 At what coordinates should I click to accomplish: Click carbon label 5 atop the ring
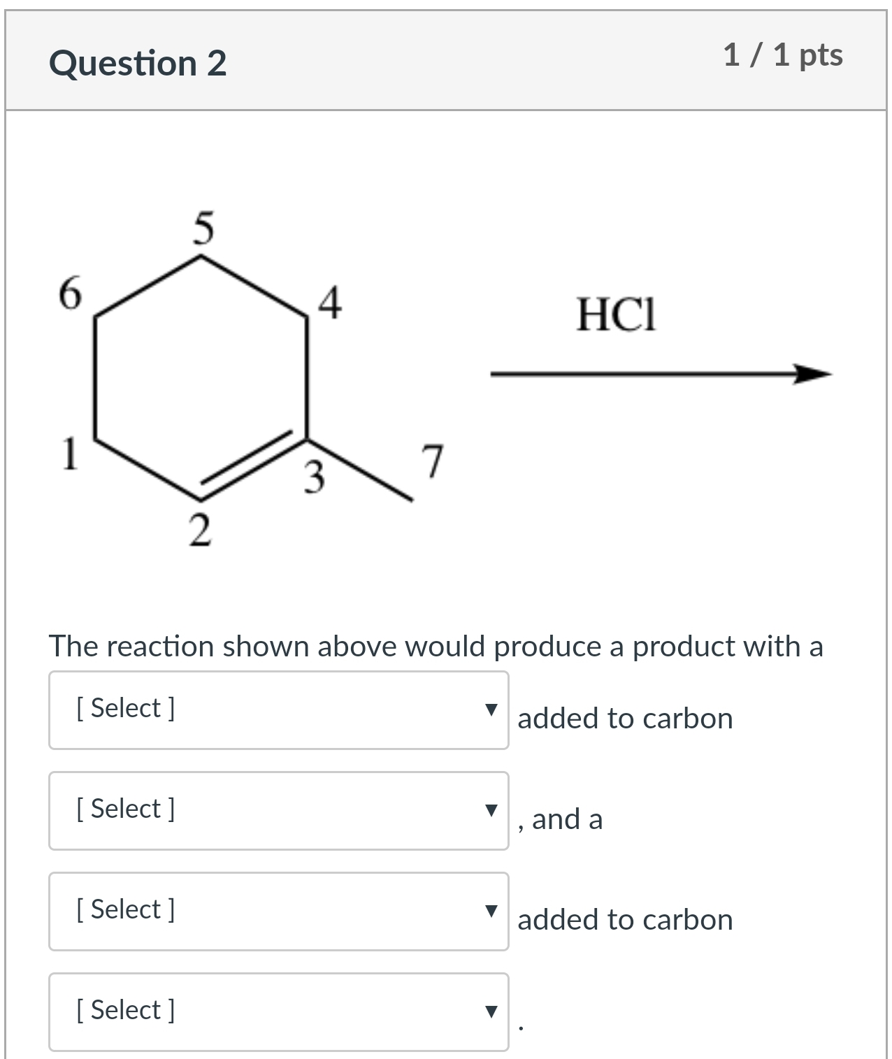pyautogui.click(x=203, y=229)
